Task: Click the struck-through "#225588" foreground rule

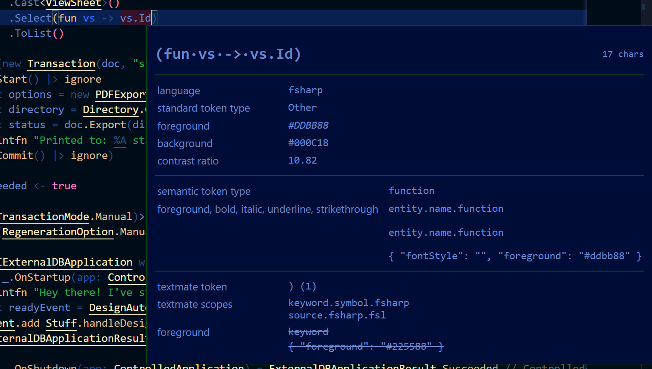Action: pos(365,346)
